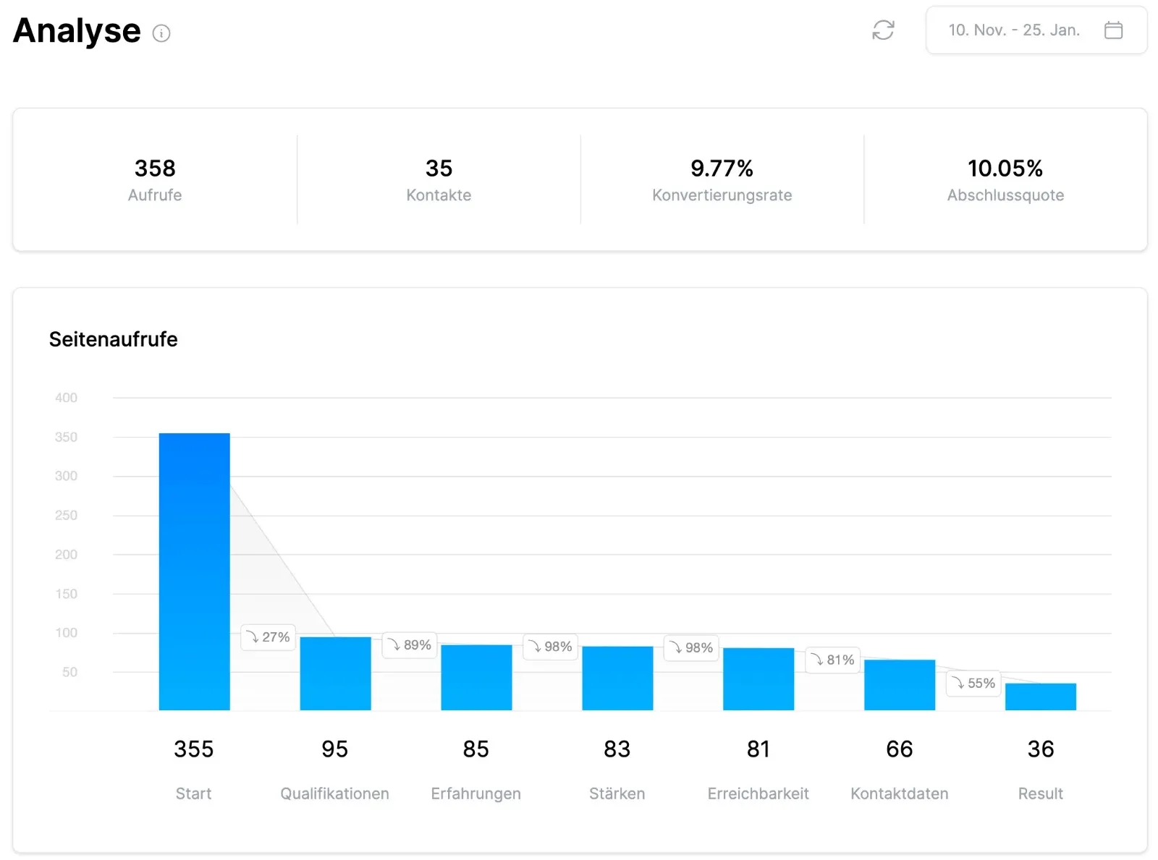
Task: Click the 35 Kontakte statistic
Action: (x=439, y=180)
